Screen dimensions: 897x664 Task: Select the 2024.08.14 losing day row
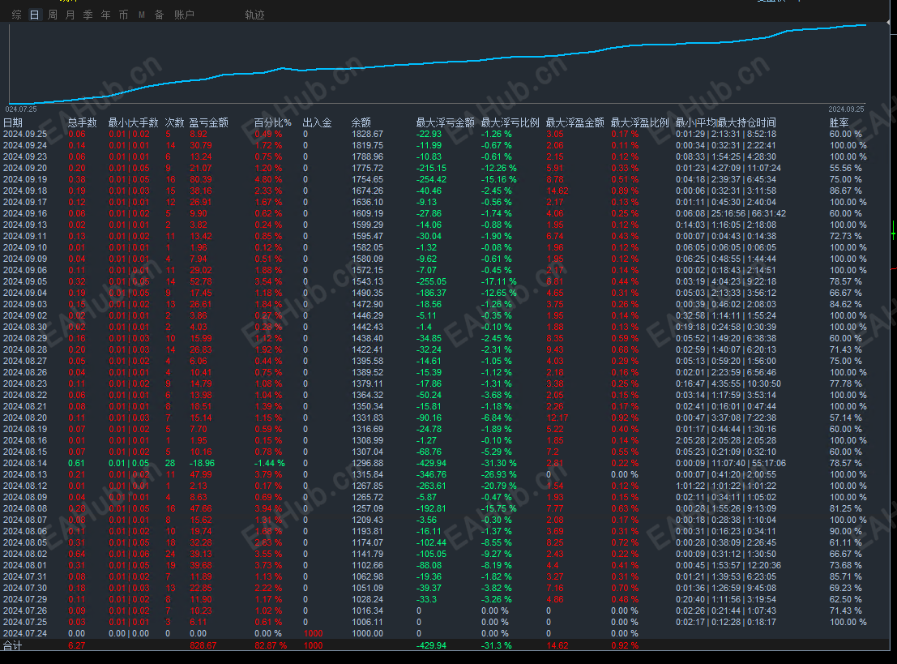(x=25, y=463)
